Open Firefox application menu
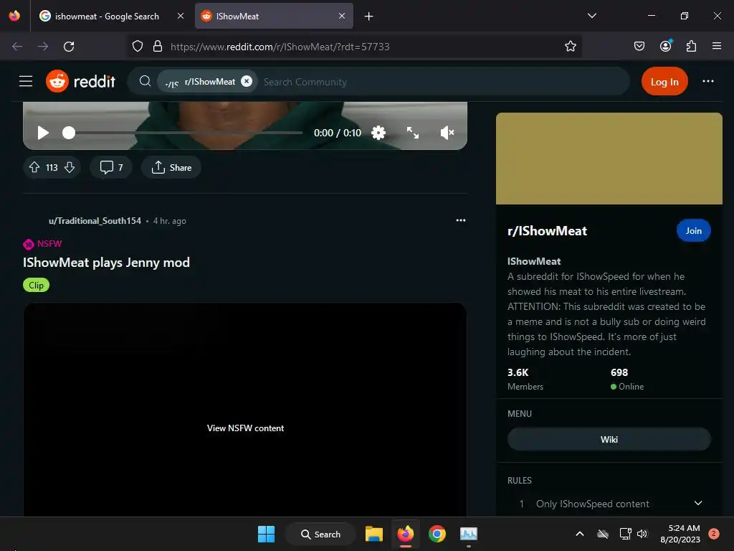This screenshot has height=551, width=734. [x=716, y=47]
